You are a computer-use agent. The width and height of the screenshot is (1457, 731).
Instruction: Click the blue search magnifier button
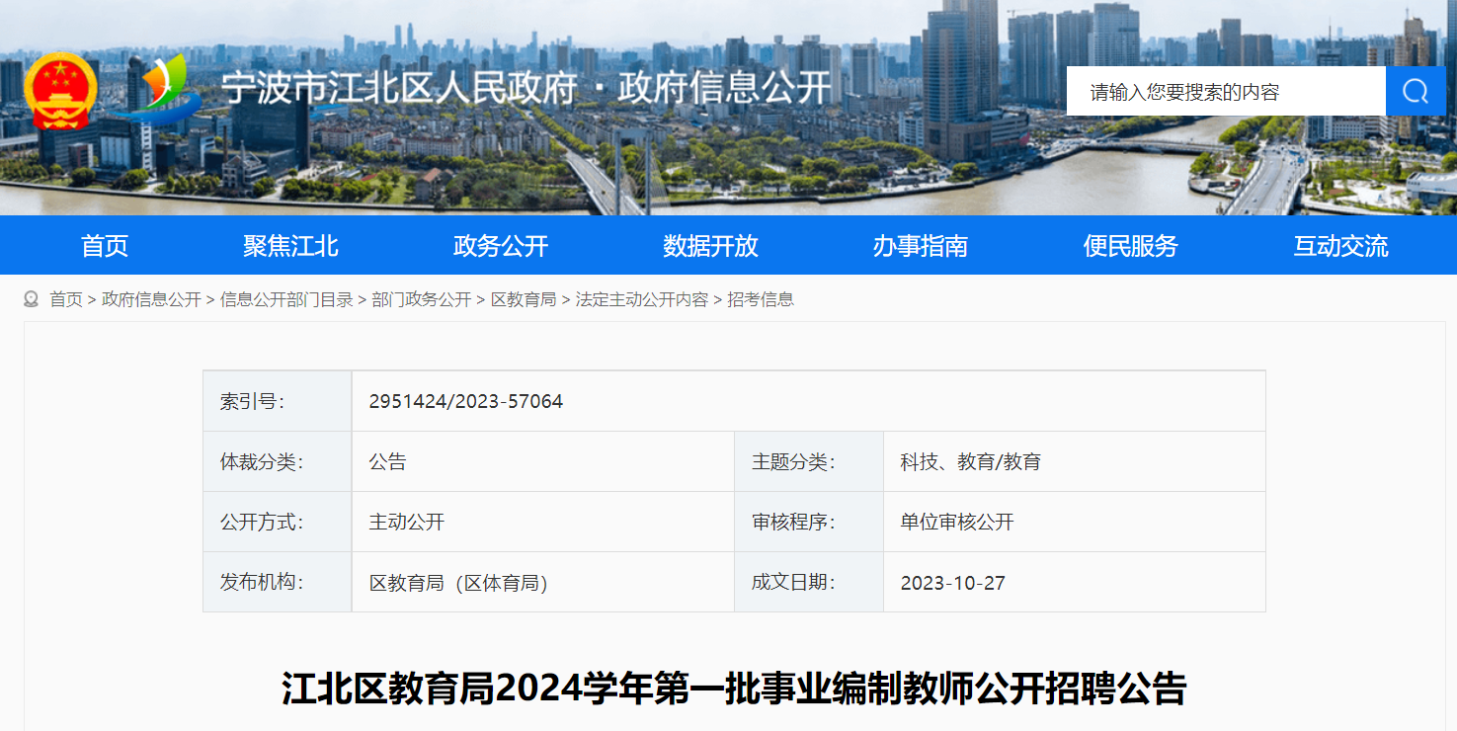pos(1416,92)
